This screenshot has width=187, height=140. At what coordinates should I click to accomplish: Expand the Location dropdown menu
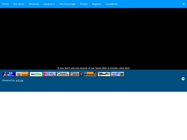49,4
